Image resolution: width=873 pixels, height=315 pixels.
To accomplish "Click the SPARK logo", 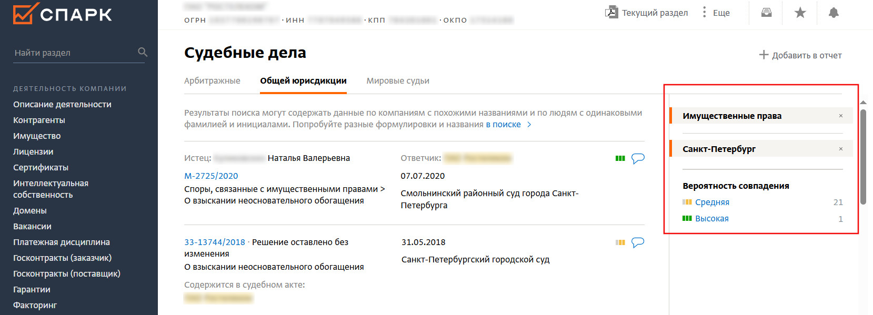I will tap(63, 14).
